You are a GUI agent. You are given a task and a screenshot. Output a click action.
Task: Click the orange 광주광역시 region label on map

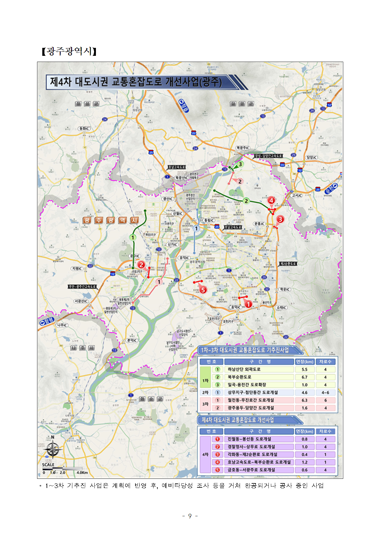[x=111, y=220]
